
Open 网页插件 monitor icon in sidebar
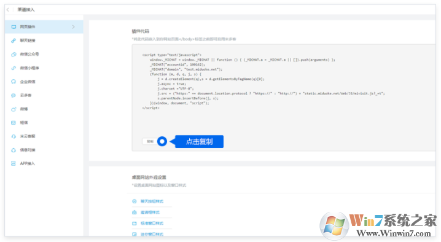(x=14, y=27)
